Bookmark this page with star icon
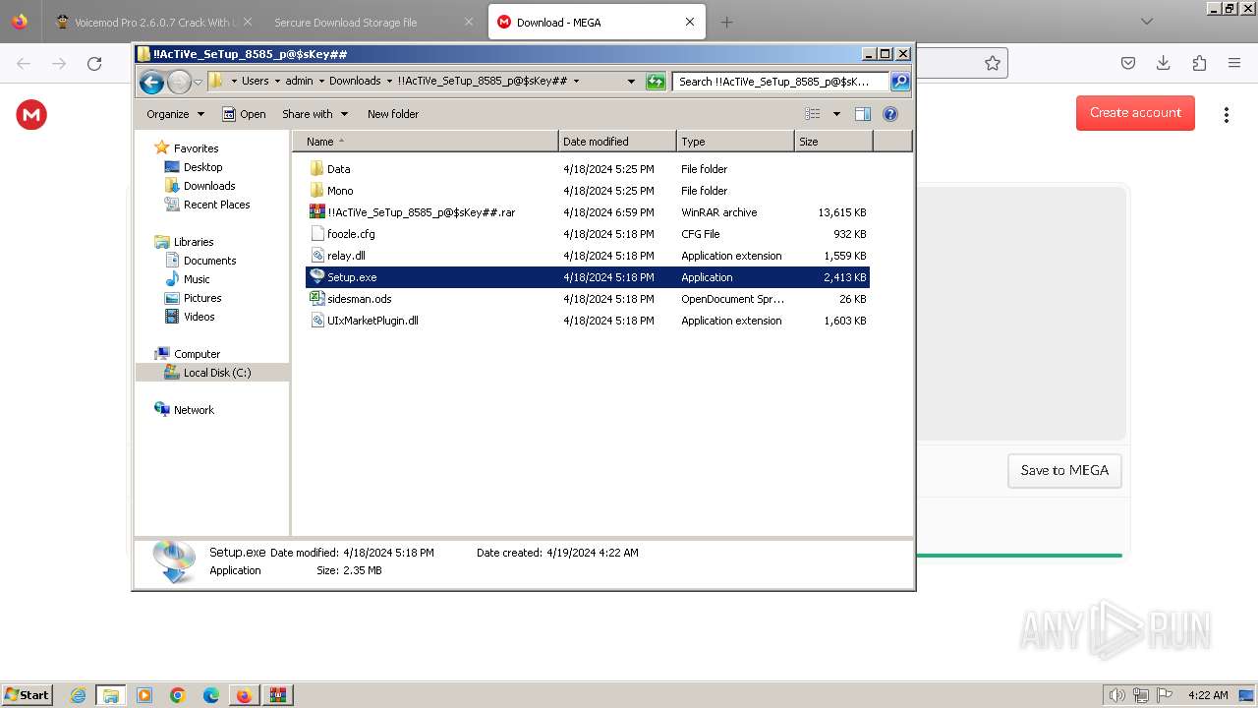This screenshot has width=1258, height=708. [x=993, y=63]
